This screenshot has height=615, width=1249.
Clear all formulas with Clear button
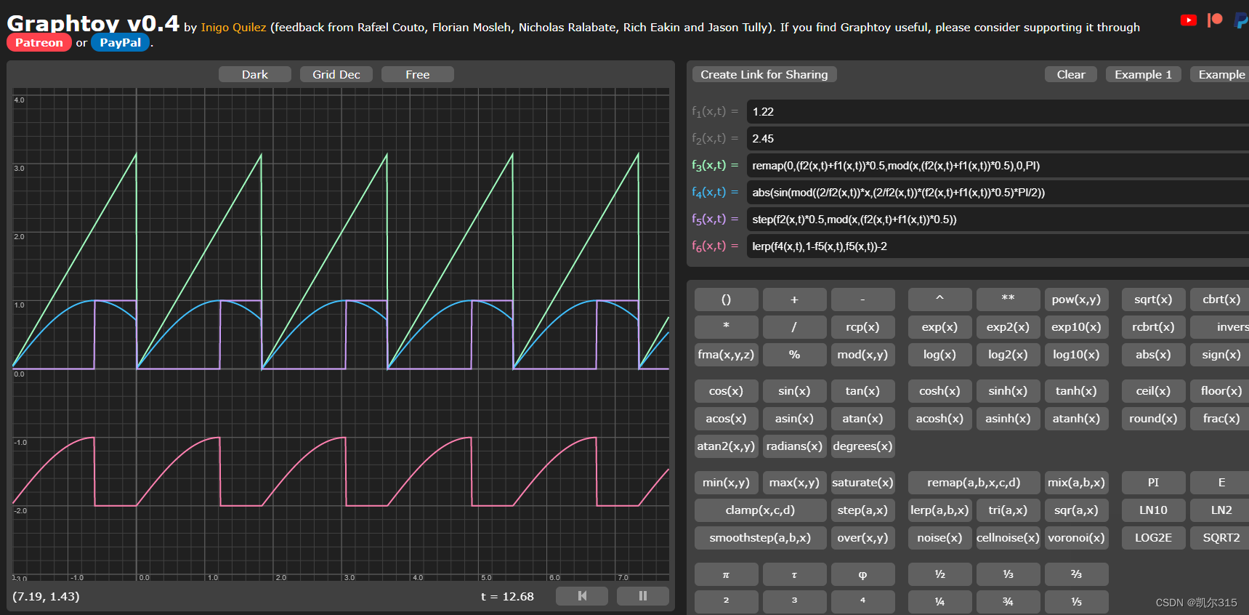pyautogui.click(x=1071, y=74)
